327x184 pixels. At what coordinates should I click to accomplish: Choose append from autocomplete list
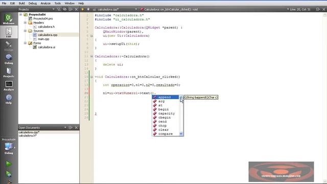click(166, 97)
